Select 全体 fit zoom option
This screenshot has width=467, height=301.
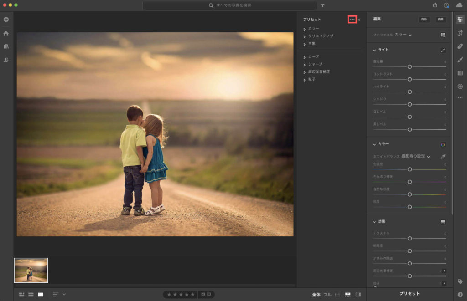[316, 295]
